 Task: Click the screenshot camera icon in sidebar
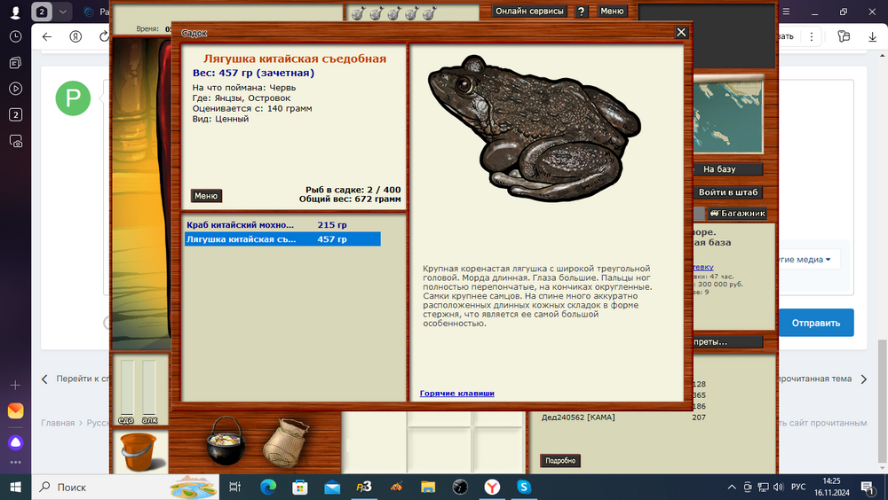[x=15, y=141]
